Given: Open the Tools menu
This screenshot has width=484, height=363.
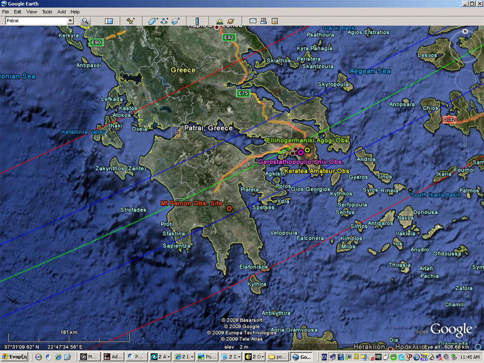Looking at the screenshot, I should coord(47,12).
